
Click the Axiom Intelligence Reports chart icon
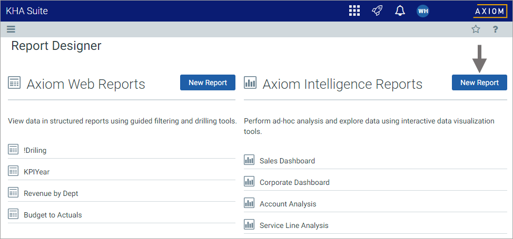250,83
